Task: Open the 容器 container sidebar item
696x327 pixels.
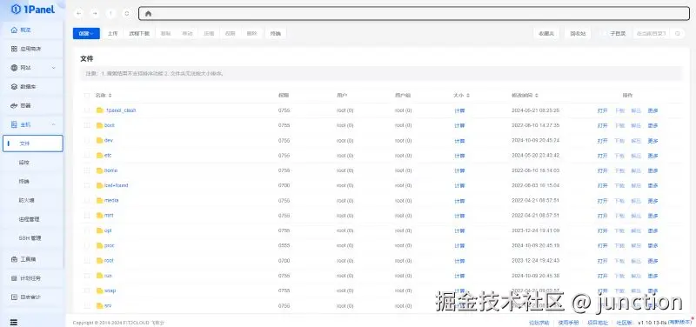Action: (x=33, y=105)
